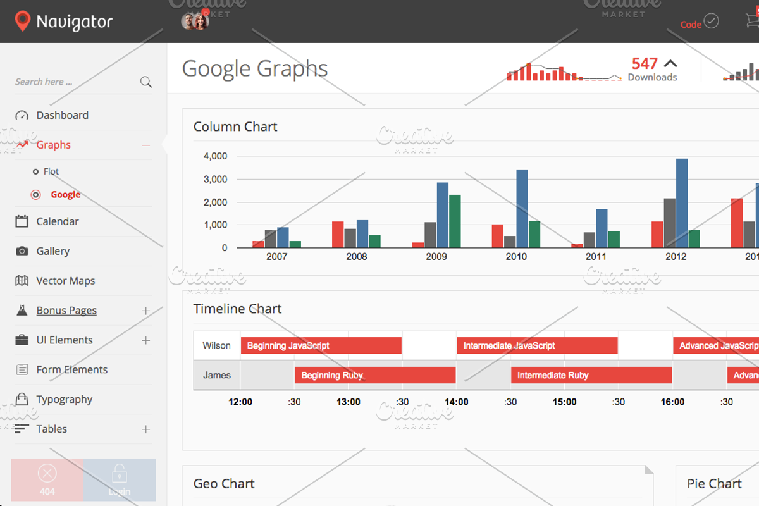Click the red column for 2008
This screenshot has height=506, width=759.
pyautogui.click(x=338, y=235)
